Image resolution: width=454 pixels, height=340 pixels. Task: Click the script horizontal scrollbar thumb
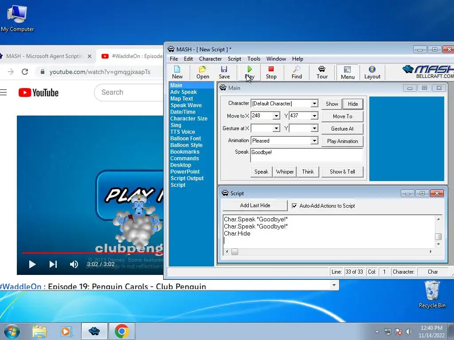tap(235, 252)
